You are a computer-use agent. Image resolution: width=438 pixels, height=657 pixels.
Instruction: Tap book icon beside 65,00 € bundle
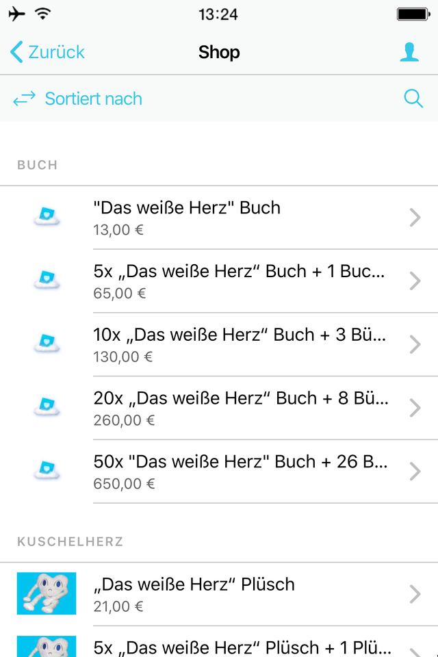coord(47,281)
